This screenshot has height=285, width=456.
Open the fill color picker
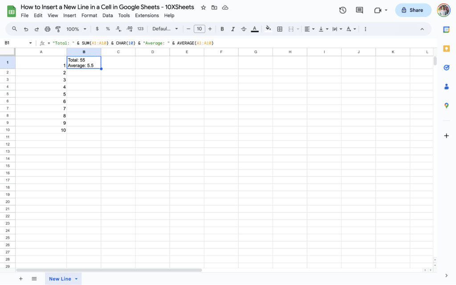[x=268, y=28]
